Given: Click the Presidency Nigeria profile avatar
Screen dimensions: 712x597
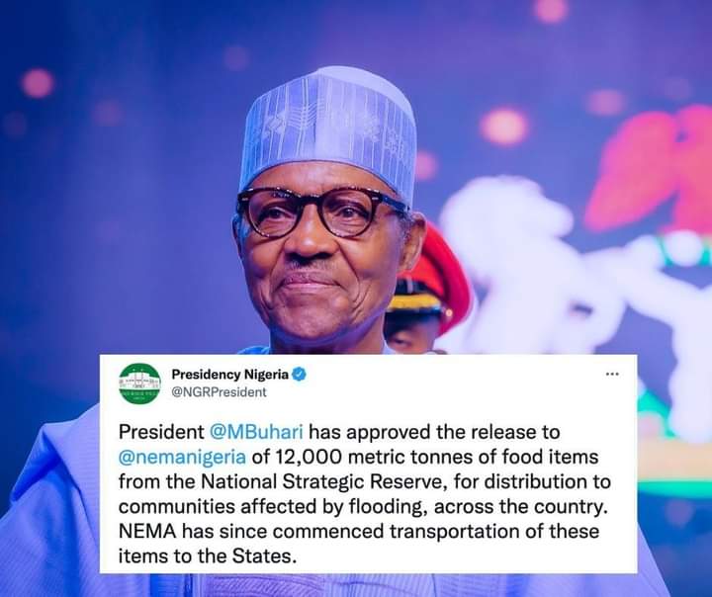Looking at the screenshot, I should point(139,384).
